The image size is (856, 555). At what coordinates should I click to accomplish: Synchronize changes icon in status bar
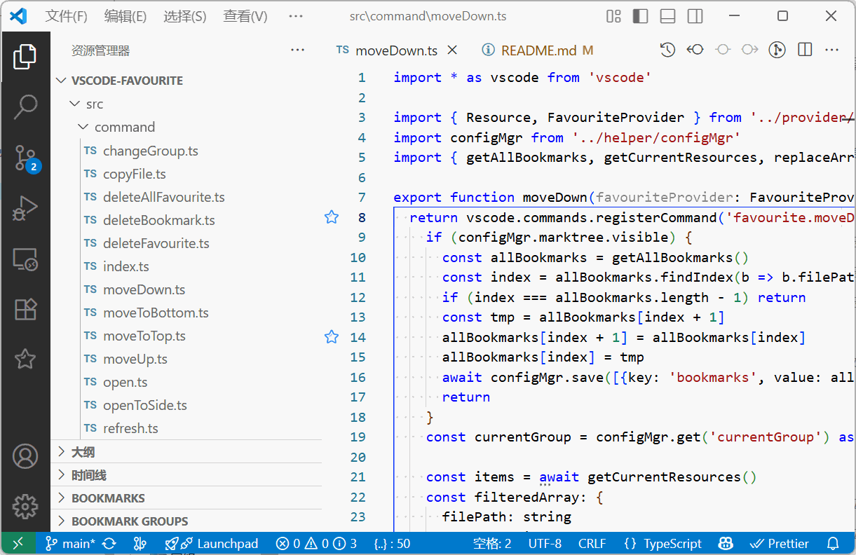coord(109,543)
